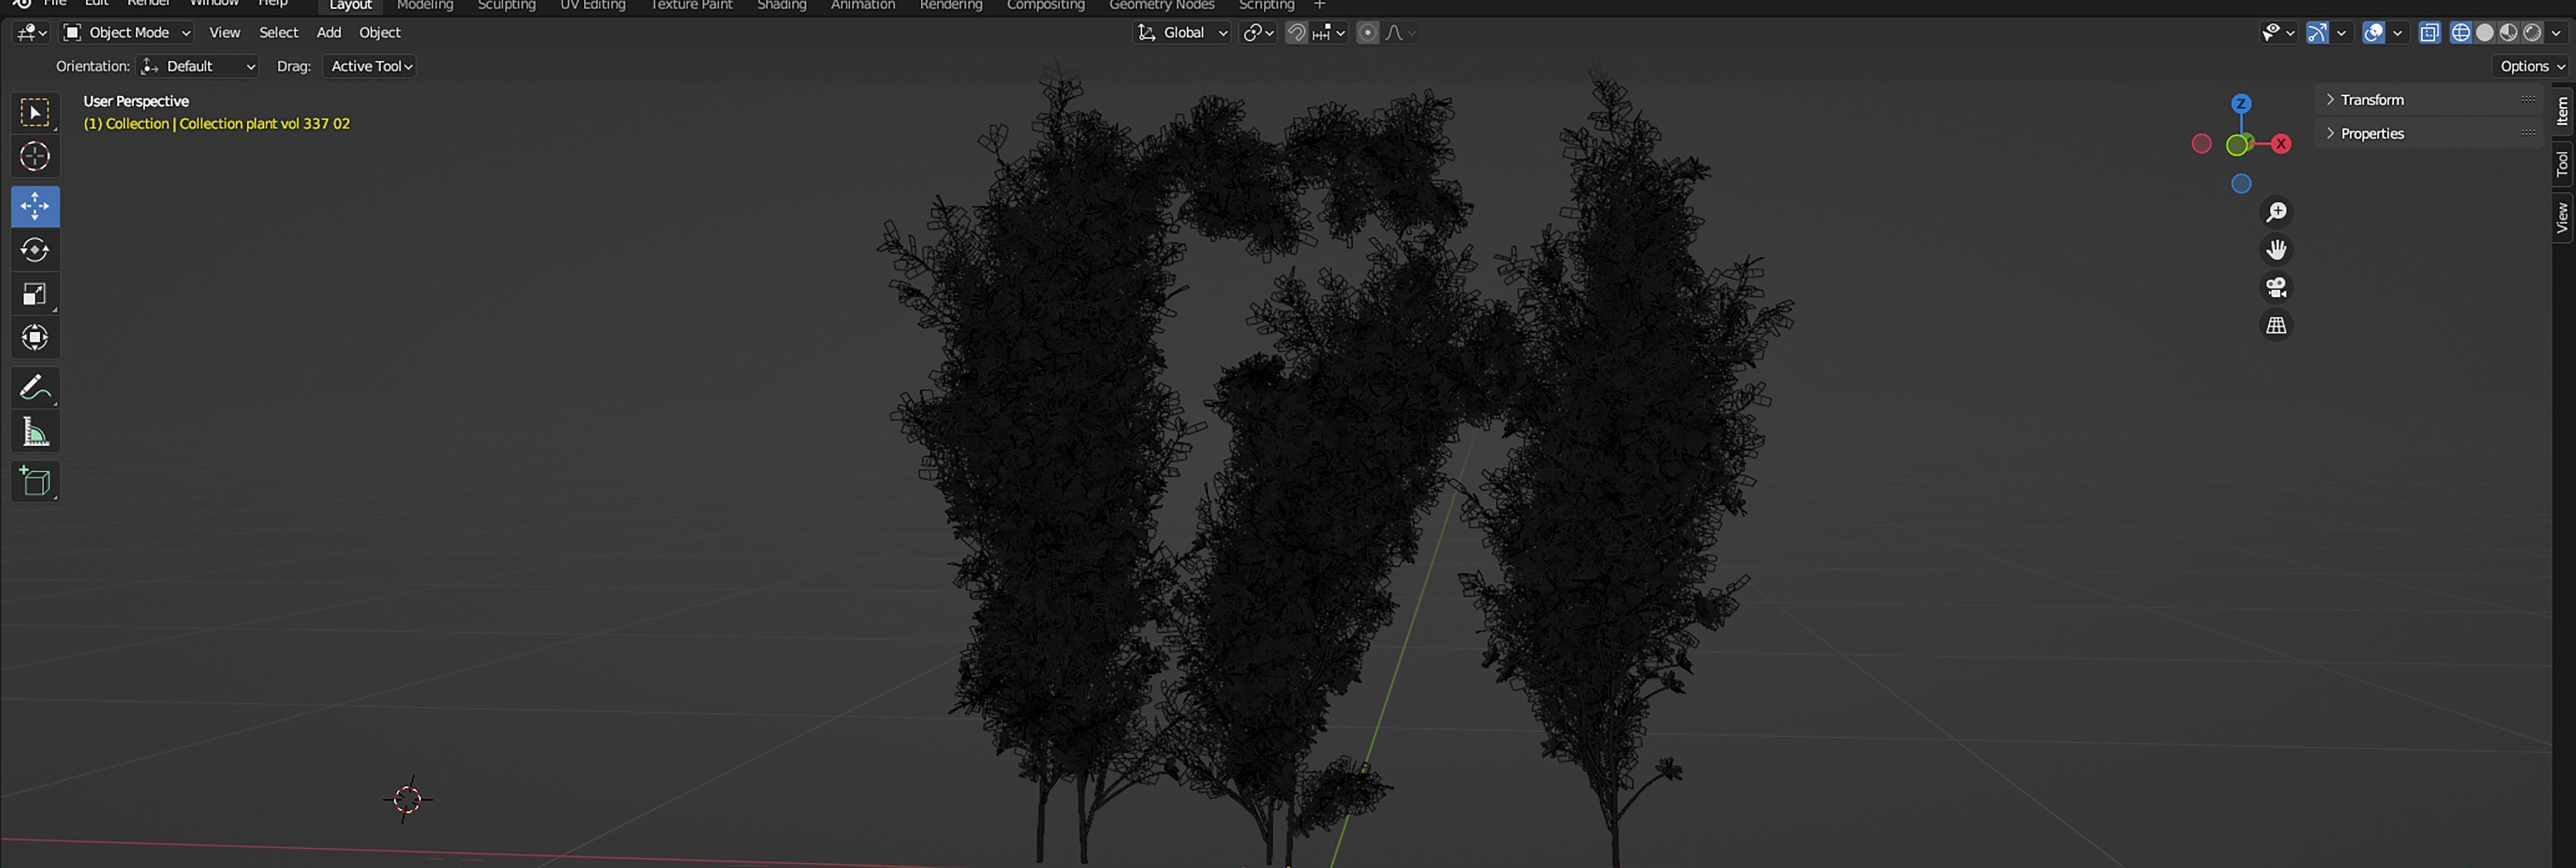Open the Orientation Default dropdown
This screenshot has height=868, width=2576.
[x=198, y=66]
